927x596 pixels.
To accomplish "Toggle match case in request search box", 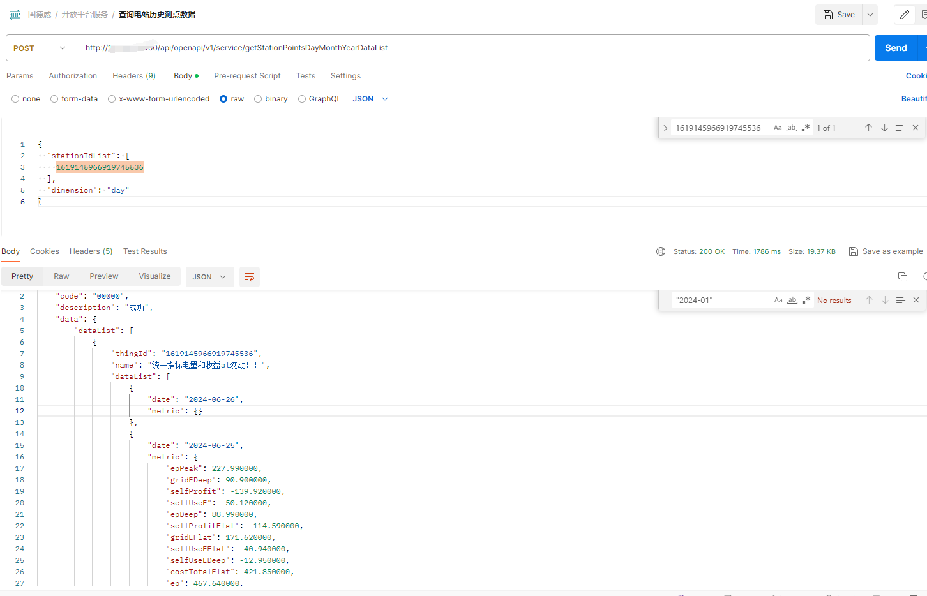I will tap(778, 128).
